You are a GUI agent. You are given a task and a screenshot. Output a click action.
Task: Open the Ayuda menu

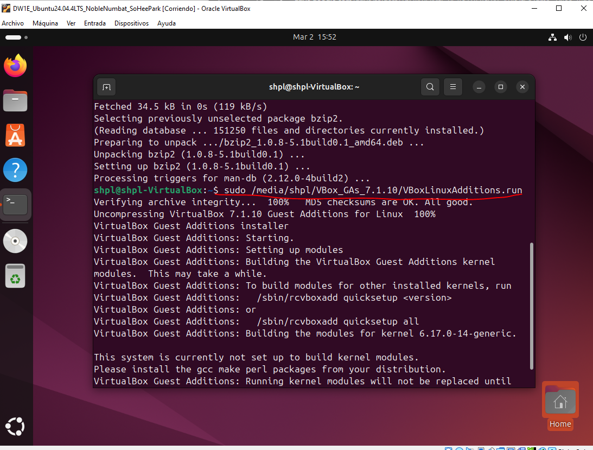pyautogui.click(x=167, y=23)
